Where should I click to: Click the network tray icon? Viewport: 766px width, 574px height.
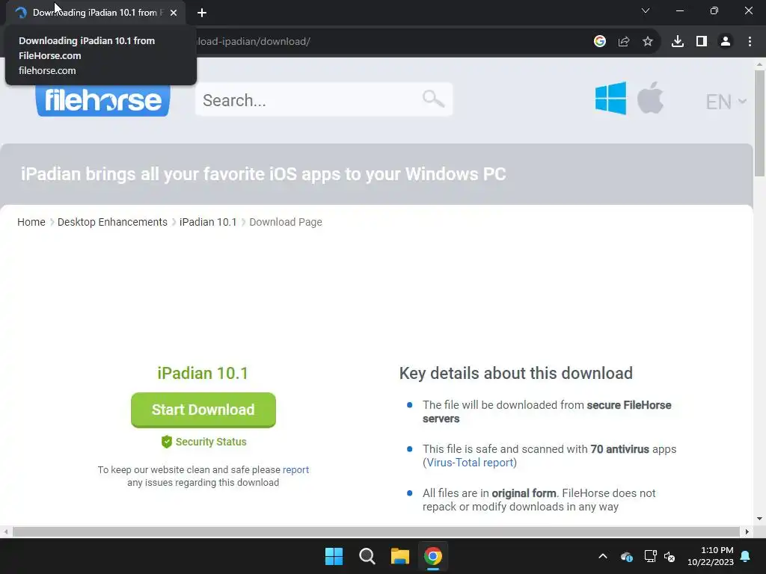coord(650,556)
